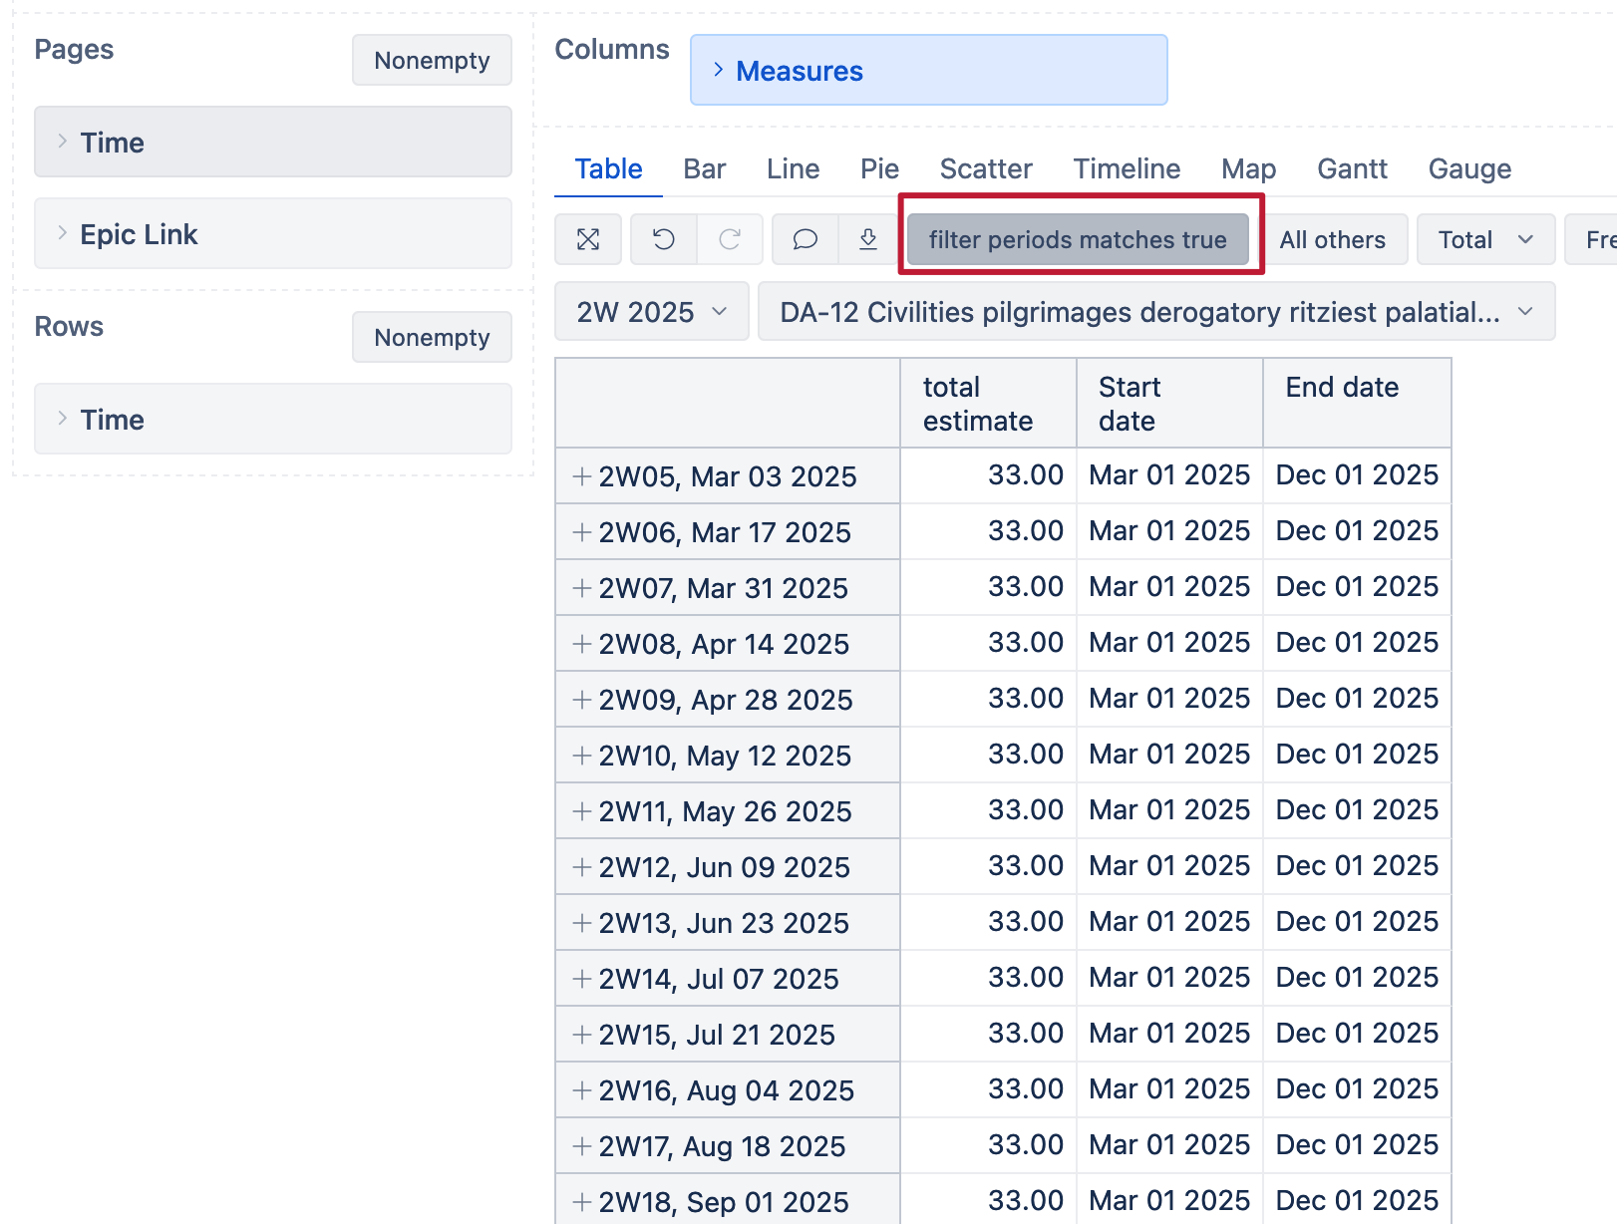Click the Start date column header
This screenshot has height=1224, width=1617.
point(1169,403)
